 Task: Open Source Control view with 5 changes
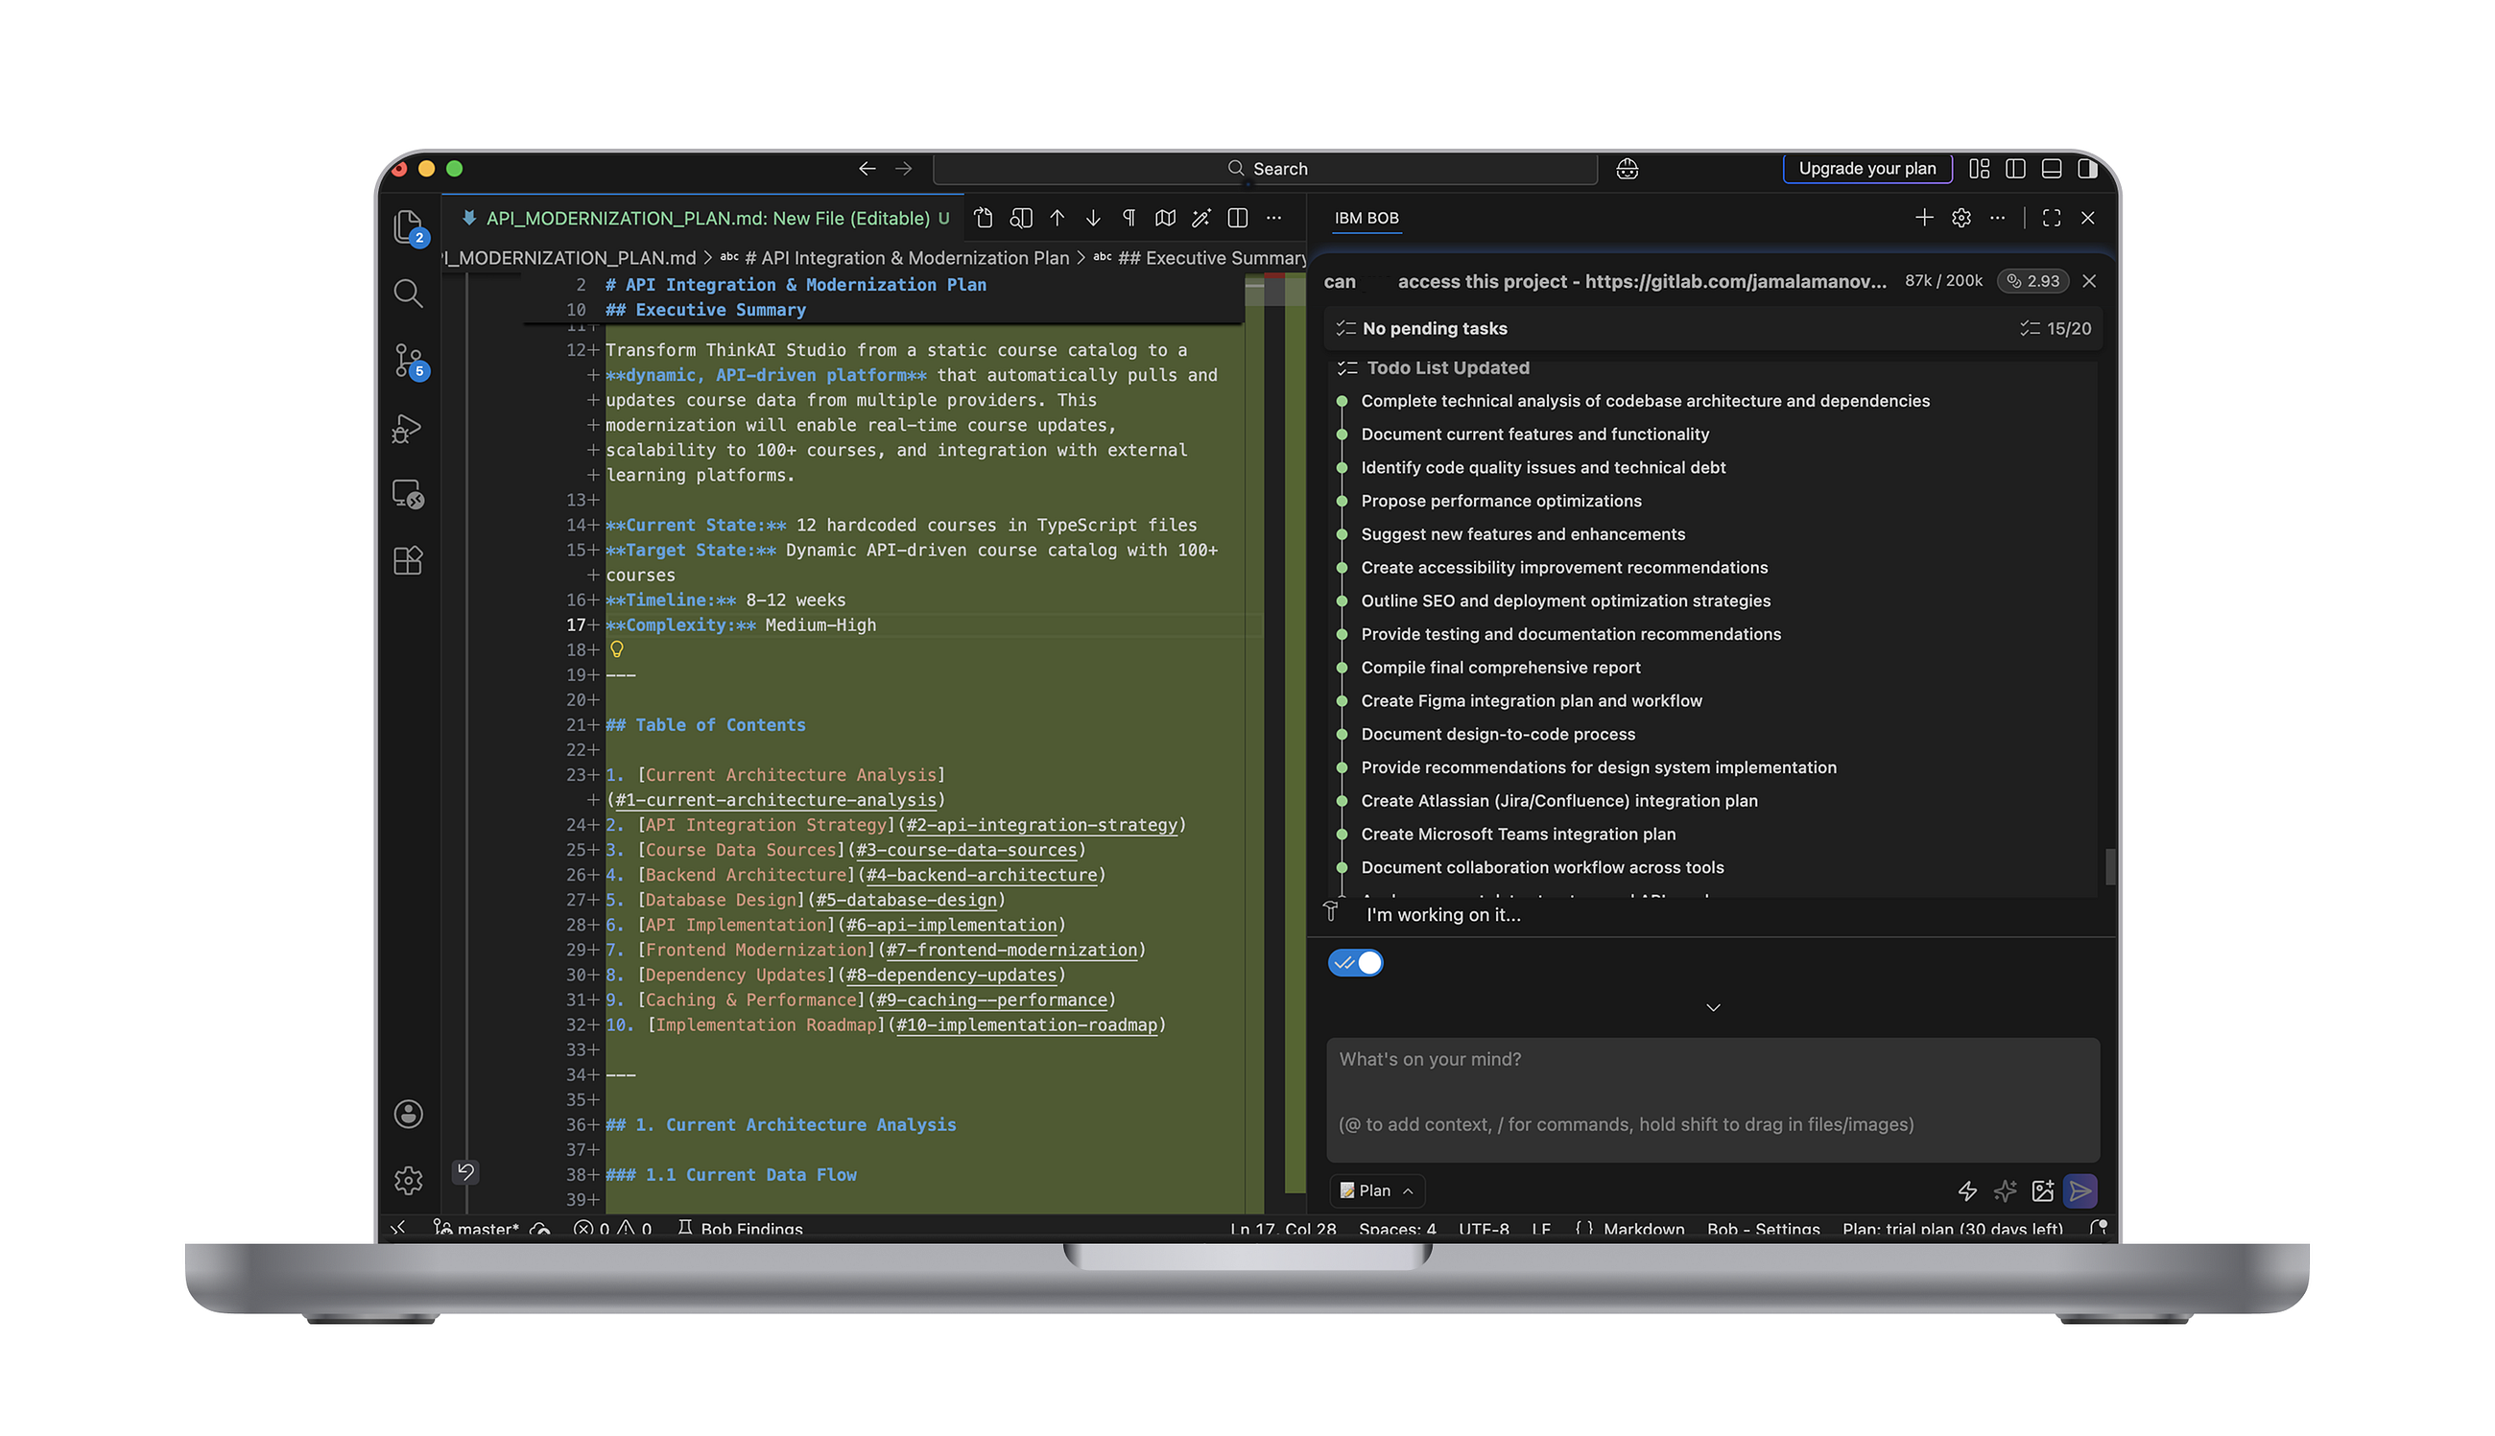pos(409,360)
